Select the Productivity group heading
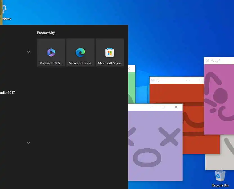This screenshot has height=189, width=234. click(46, 33)
